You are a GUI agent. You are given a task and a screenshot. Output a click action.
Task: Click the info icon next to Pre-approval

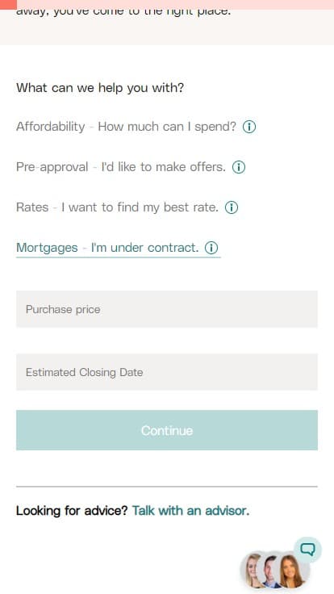click(x=239, y=167)
